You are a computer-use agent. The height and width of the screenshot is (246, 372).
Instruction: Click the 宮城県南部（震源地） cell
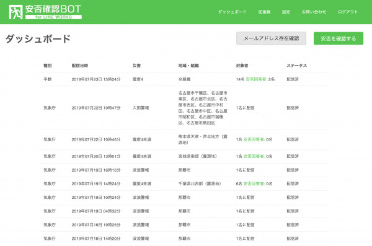coord(198,156)
